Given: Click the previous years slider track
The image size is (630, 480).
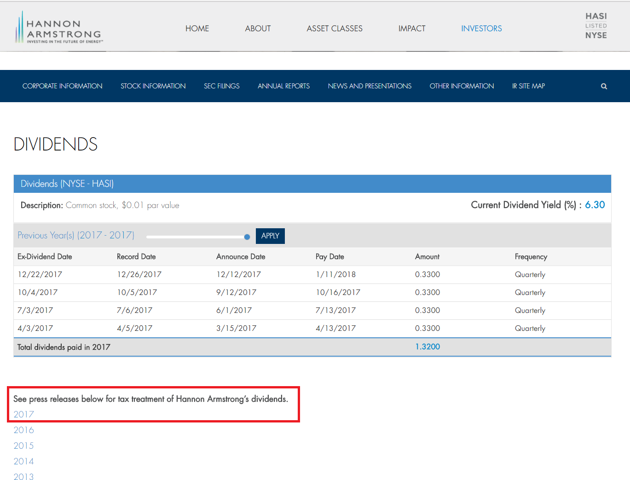Looking at the screenshot, I should coord(197,237).
